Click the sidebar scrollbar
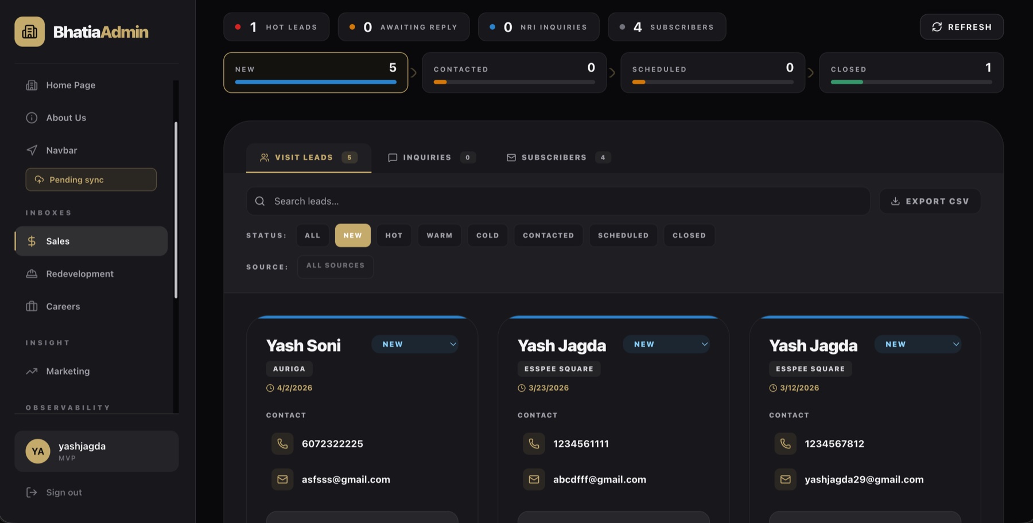 [176, 210]
